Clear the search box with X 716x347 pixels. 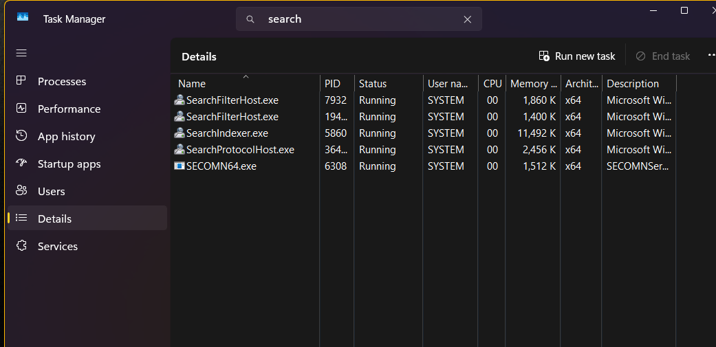point(468,19)
